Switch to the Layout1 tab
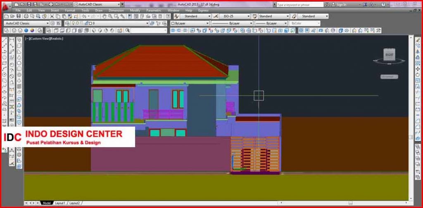The width and height of the screenshot is (423, 208). coord(59,203)
